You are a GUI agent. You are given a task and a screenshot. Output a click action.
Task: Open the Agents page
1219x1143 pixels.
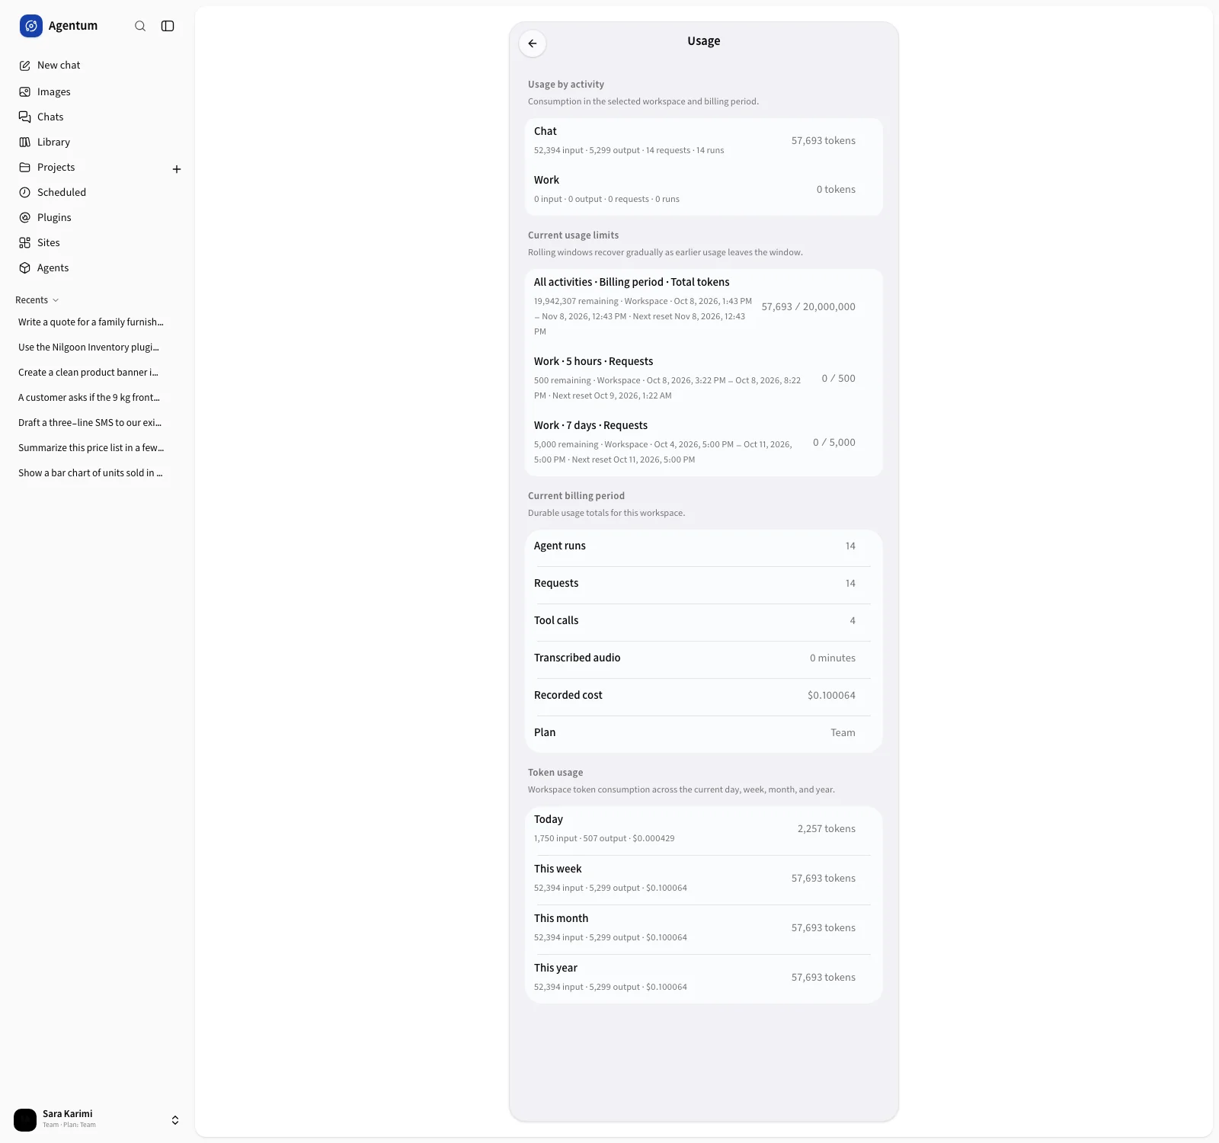pos(98,267)
